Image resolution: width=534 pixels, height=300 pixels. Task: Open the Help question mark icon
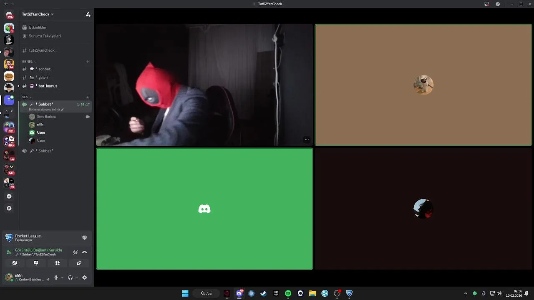point(498,4)
